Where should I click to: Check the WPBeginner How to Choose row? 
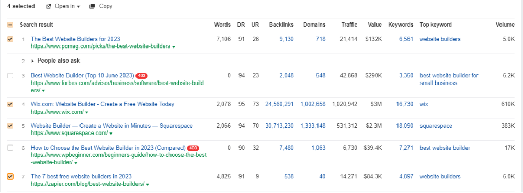[x=10, y=148]
